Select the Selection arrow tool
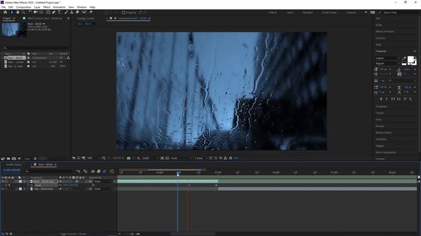Screen dimensions: 421x236 [12, 12]
